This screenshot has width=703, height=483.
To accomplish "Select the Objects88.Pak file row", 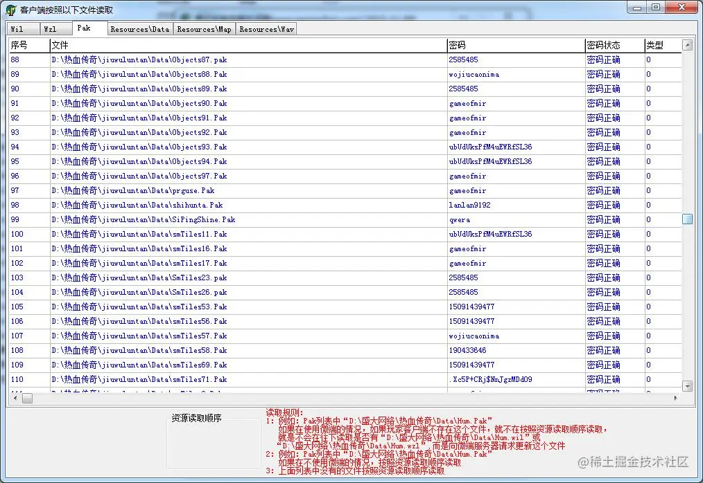I will click(x=345, y=74).
